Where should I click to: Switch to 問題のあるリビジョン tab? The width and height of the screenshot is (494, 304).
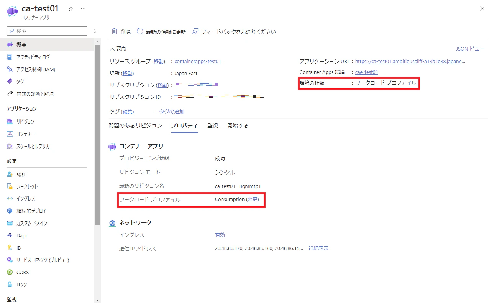click(x=135, y=126)
